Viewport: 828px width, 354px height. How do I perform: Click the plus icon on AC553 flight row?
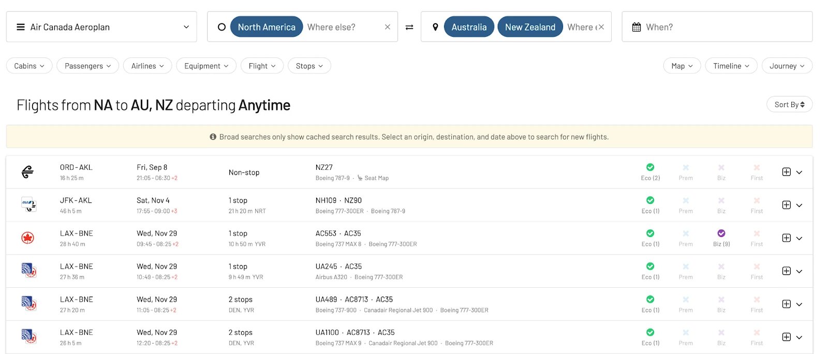tap(787, 238)
